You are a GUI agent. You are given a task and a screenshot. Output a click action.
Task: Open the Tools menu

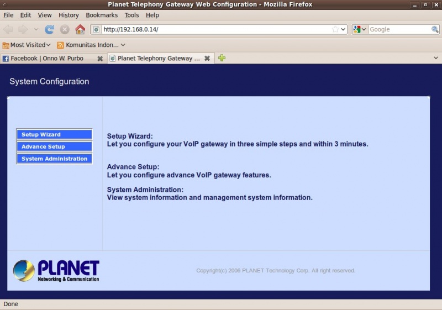131,15
